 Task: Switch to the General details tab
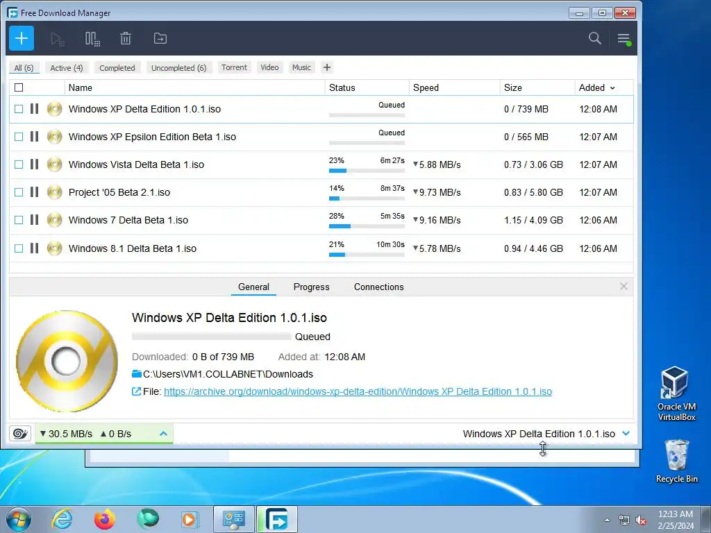tap(253, 287)
